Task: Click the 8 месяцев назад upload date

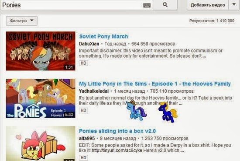Action: [118, 138]
